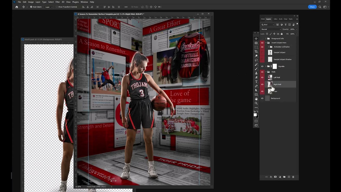Open the Edit Toolbar three-dots button

256,107
